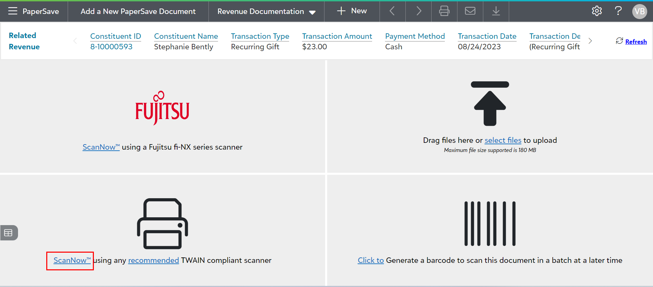The height and width of the screenshot is (287, 653).
Task: Open the side grid panel tab
Action: point(9,233)
